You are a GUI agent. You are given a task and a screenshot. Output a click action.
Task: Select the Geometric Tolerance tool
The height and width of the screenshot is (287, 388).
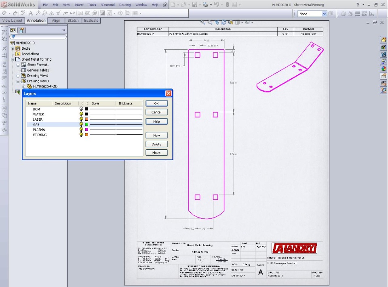click(x=81, y=13)
